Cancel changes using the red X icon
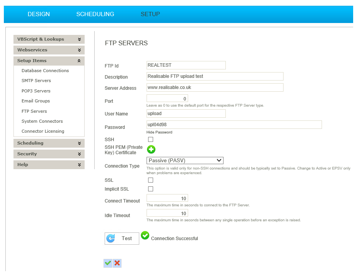The image size is (357, 275). pos(117,263)
